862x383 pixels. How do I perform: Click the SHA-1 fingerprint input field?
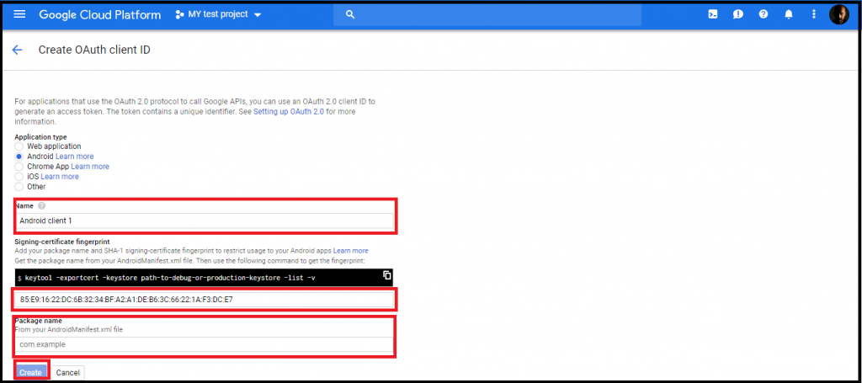pos(204,300)
